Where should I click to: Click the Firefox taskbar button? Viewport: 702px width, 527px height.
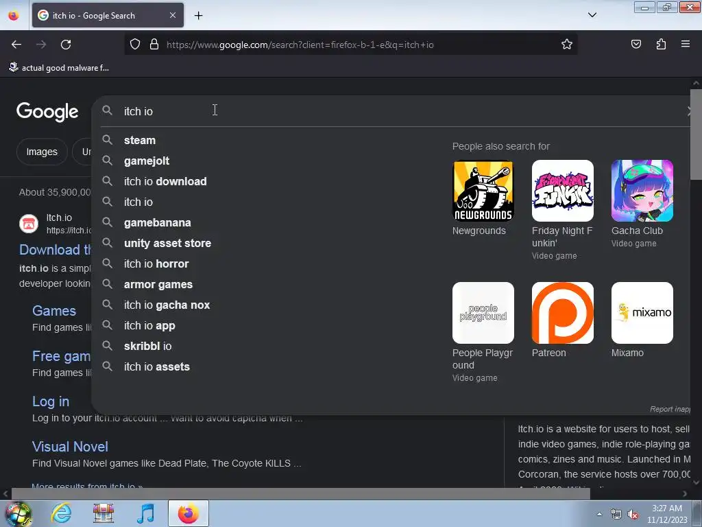(x=189, y=513)
